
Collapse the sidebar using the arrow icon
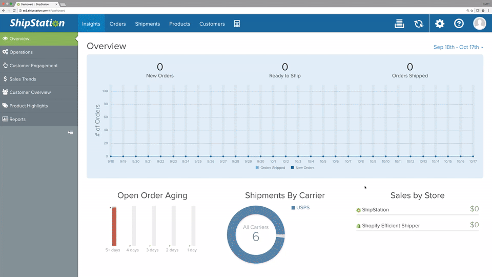(x=70, y=132)
